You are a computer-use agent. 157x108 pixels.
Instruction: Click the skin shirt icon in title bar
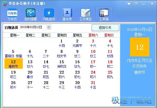click(x=129, y=3)
